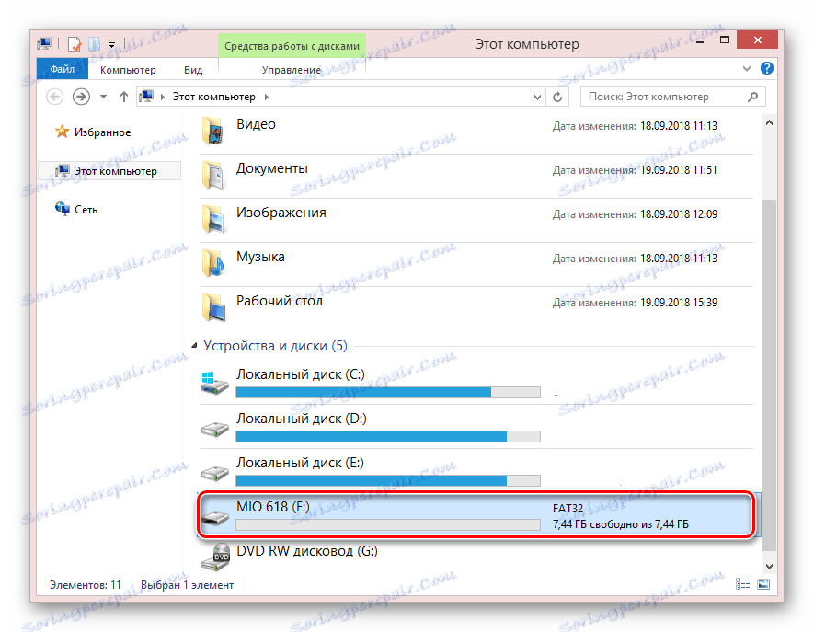Click the Локальный диск (D:) label
The width and height of the screenshot is (814, 632).
[302, 419]
